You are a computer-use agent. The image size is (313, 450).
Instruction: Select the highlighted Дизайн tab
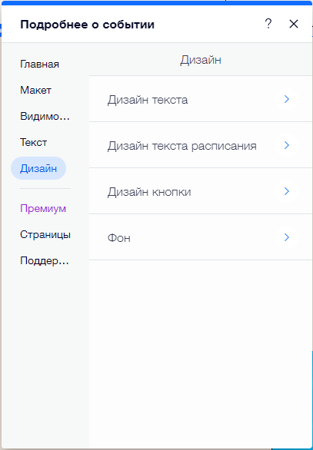[38, 168]
